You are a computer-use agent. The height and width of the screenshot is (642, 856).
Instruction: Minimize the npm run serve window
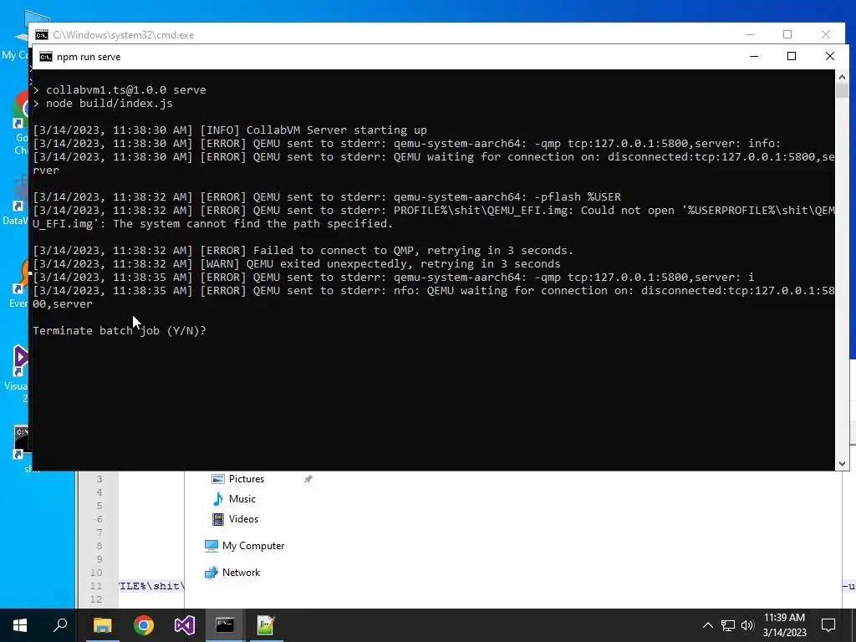[754, 56]
